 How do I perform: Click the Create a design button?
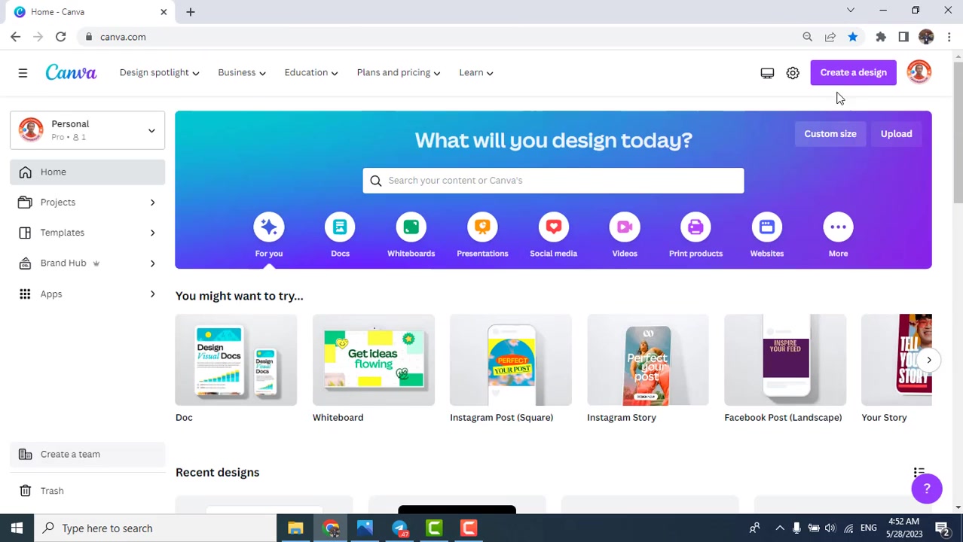[x=853, y=72]
